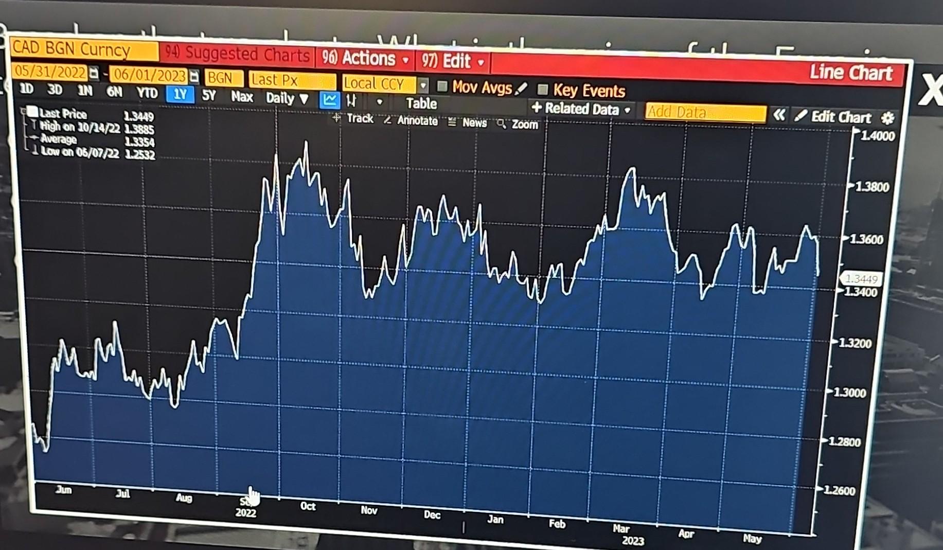
Task: Select the YTD range tab
Action: (147, 93)
